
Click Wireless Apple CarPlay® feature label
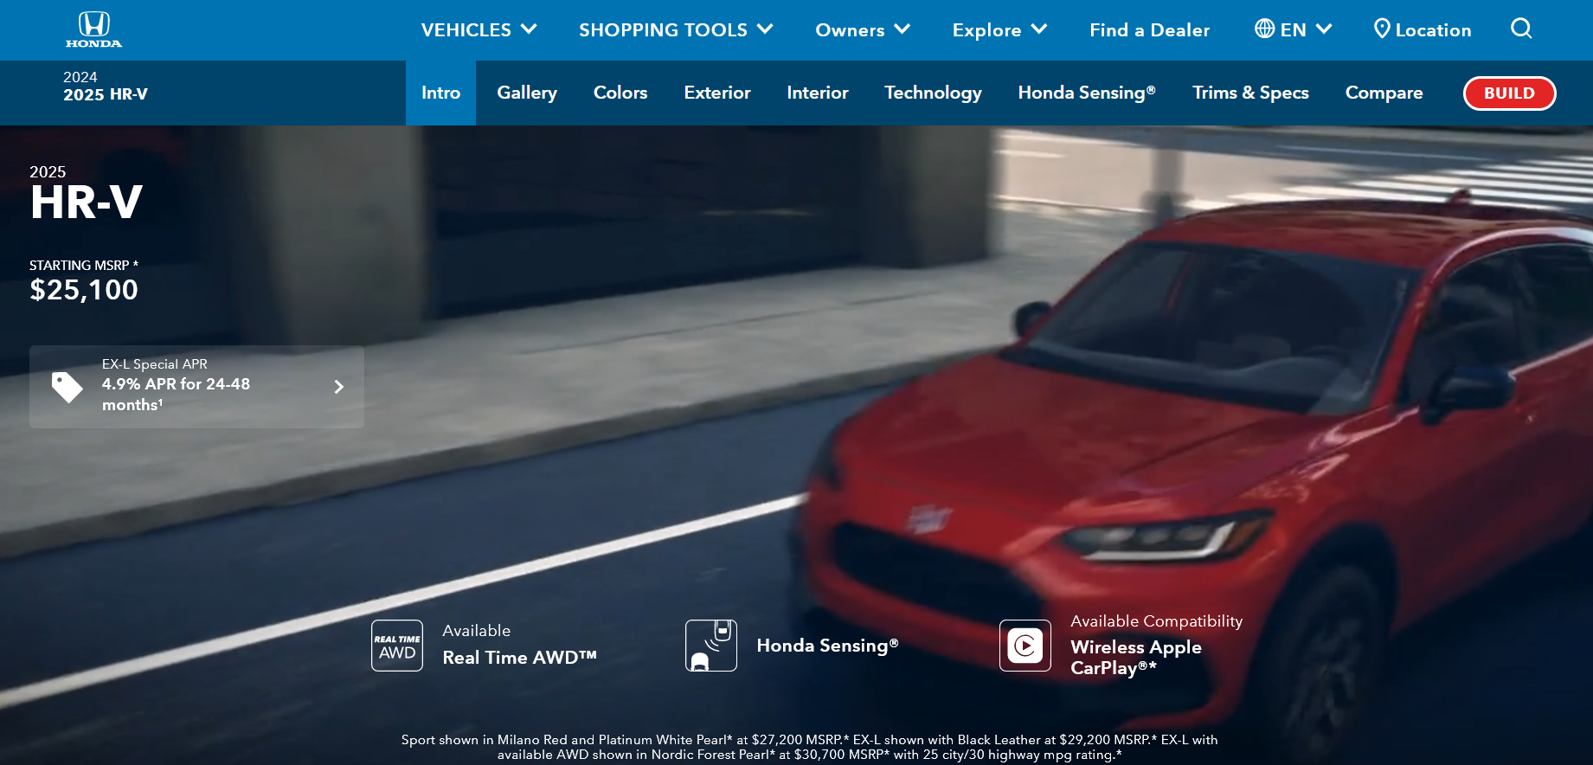(x=1135, y=658)
